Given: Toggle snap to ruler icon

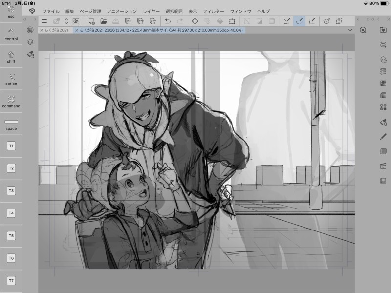Looking at the screenshot, I should pos(287,21).
